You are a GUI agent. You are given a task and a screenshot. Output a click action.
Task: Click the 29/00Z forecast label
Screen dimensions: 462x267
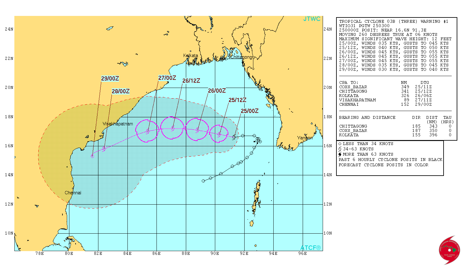[110, 79]
